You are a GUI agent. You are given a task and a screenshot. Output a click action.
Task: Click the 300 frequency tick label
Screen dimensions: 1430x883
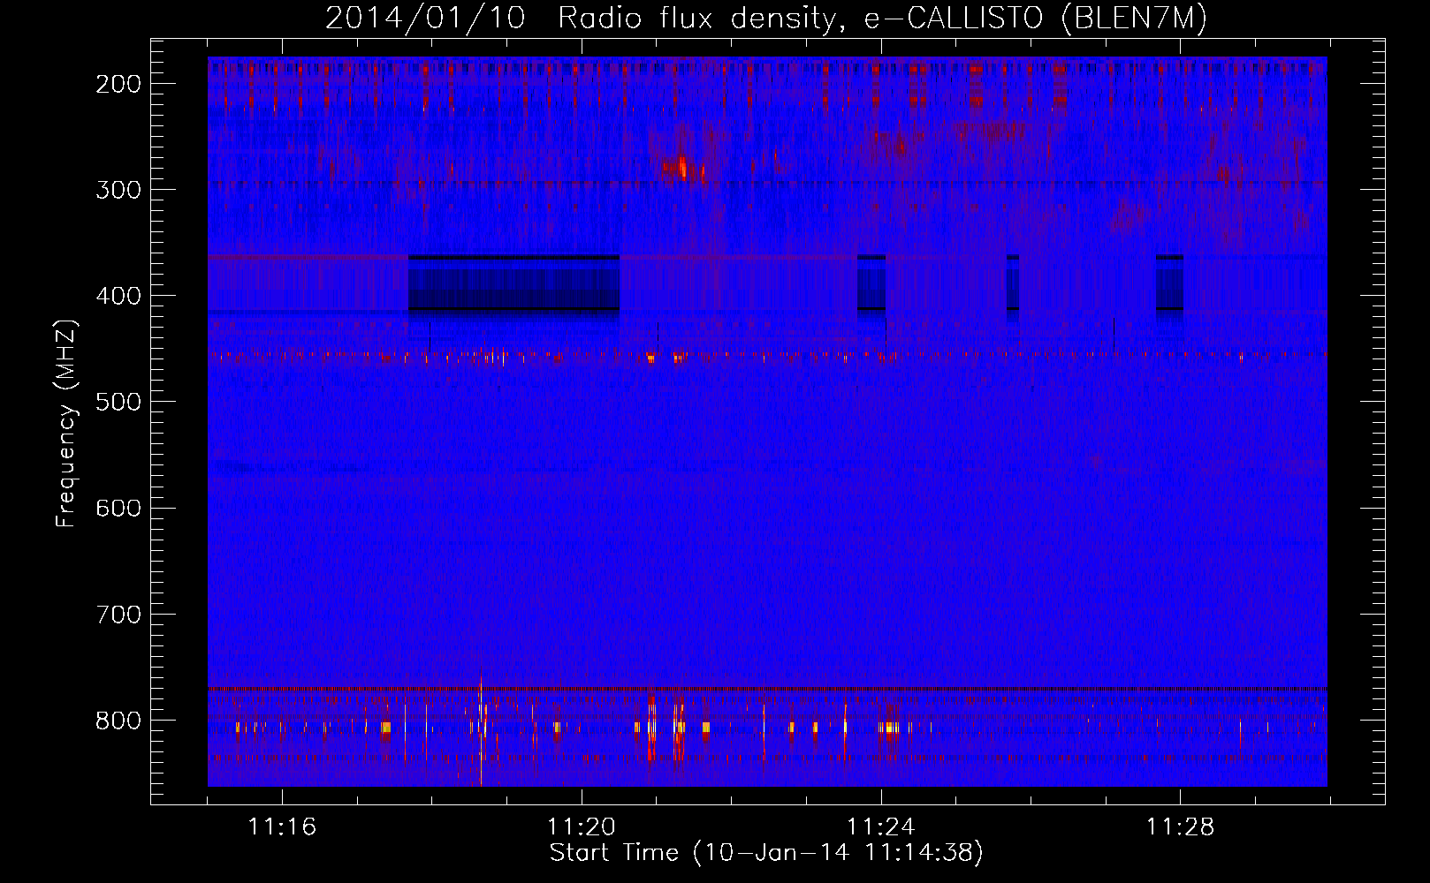point(118,190)
